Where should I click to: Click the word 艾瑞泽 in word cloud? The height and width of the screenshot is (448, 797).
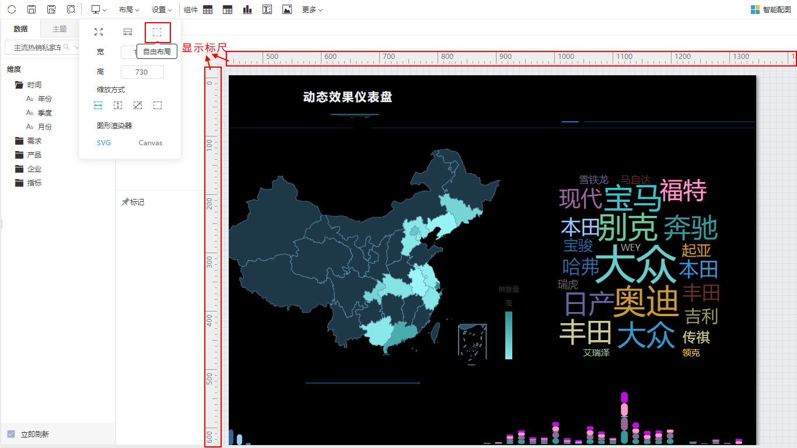coord(596,352)
